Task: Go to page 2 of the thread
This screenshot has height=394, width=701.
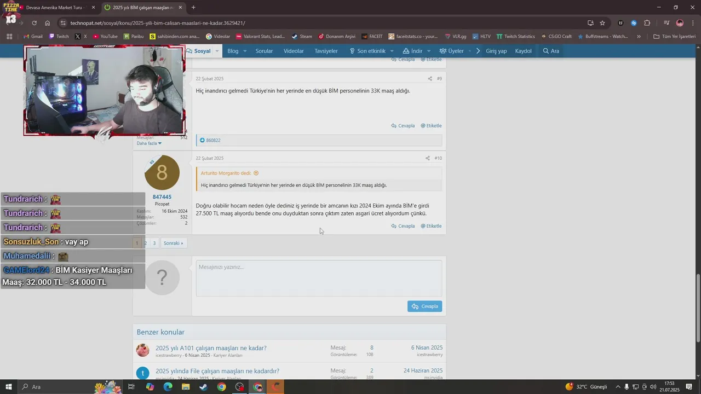Action: (145, 243)
